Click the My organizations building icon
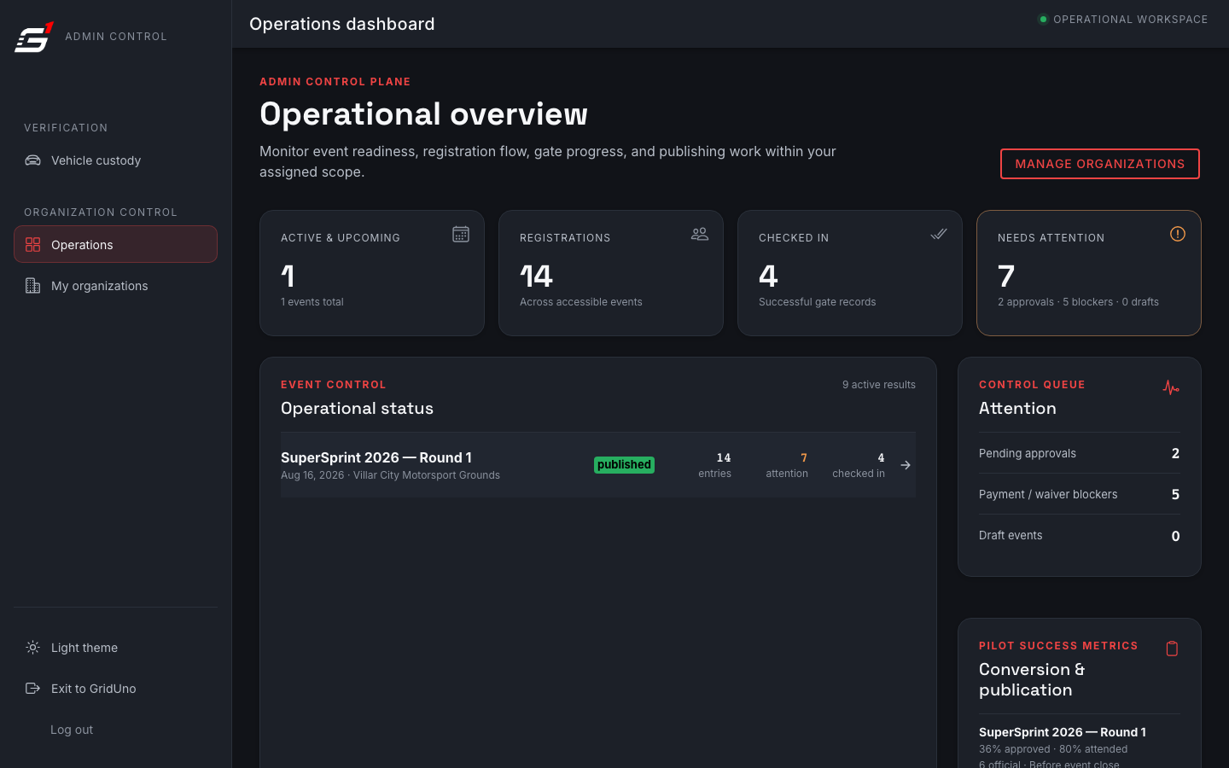The height and width of the screenshot is (768, 1229). [32, 286]
